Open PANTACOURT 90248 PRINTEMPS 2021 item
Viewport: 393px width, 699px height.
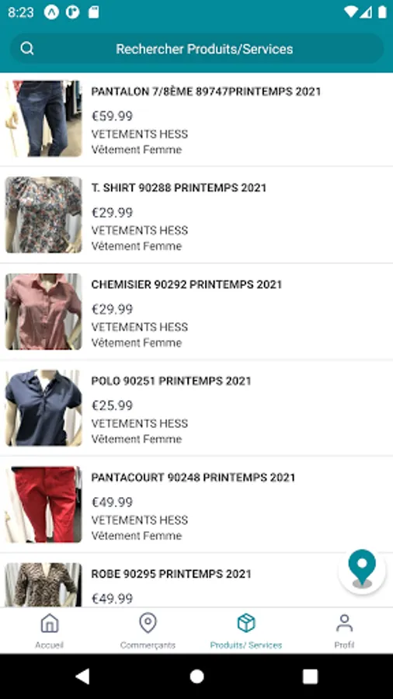click(196, 505)
